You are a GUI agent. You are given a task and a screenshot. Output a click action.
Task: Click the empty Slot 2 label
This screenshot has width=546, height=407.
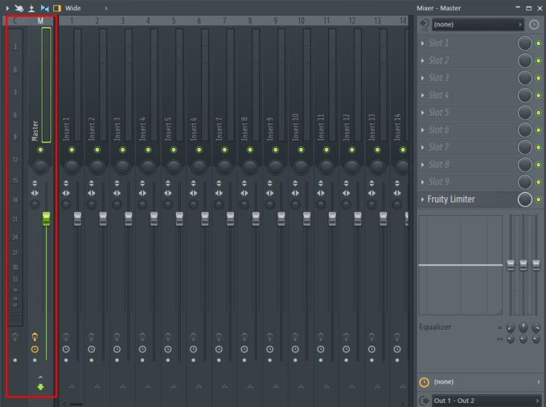pos(439,61)
